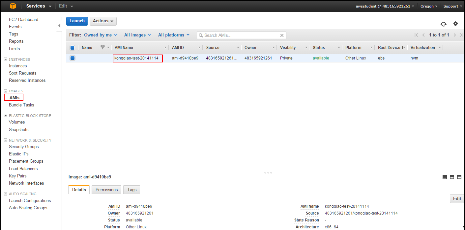Viewport: 465px width, 230px height.
Task: Toggle the select-all checkbox in the table header
Action: 73,48
